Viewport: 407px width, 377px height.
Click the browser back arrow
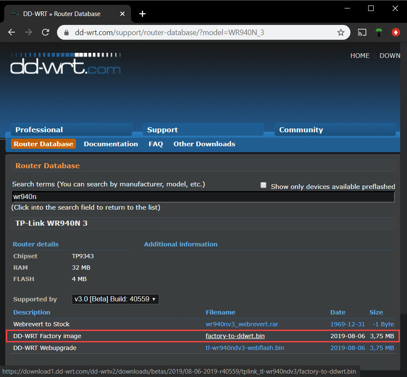[x=11, y=33]
